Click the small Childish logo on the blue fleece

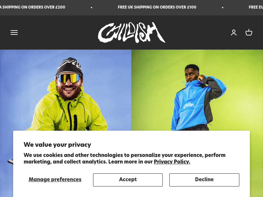pos(189,105)
